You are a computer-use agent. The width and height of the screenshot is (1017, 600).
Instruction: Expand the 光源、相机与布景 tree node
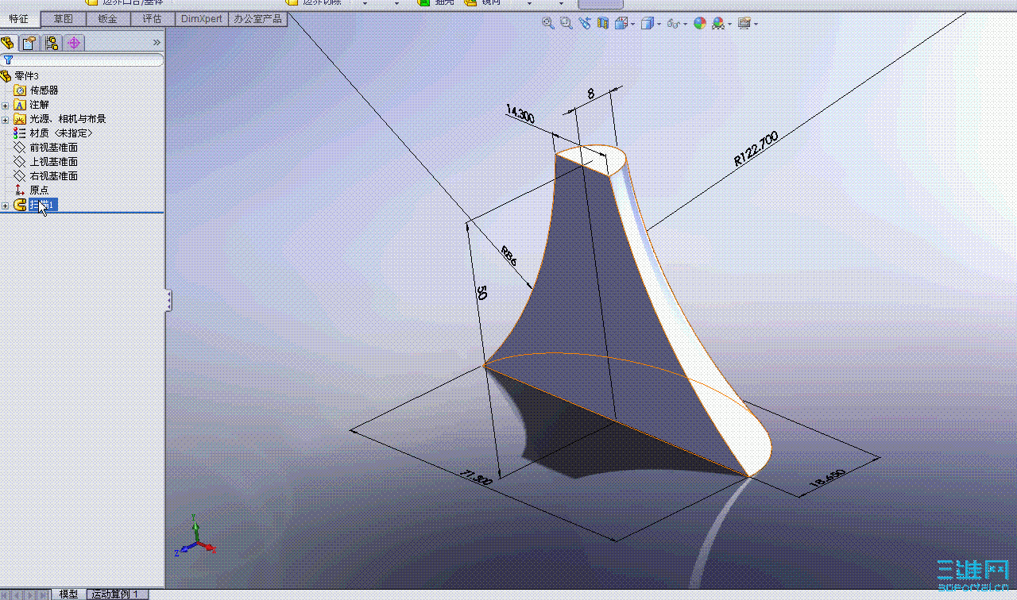point(6,119)
